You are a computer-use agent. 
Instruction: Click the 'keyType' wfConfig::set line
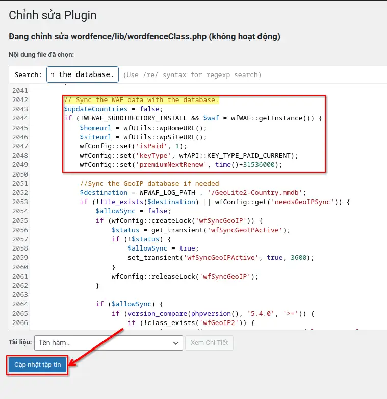[189, 156]
